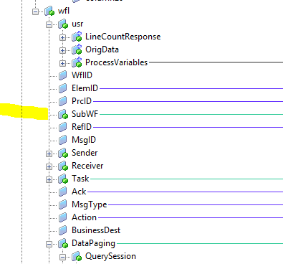Select the Ack label
The image size is (283, 264).
[79, 192]
